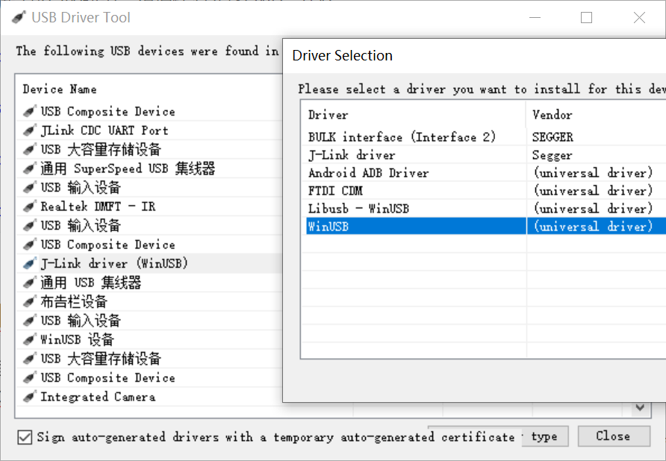
Task: Click the Integrated Camera device icon
Action: tap(29, 398)
